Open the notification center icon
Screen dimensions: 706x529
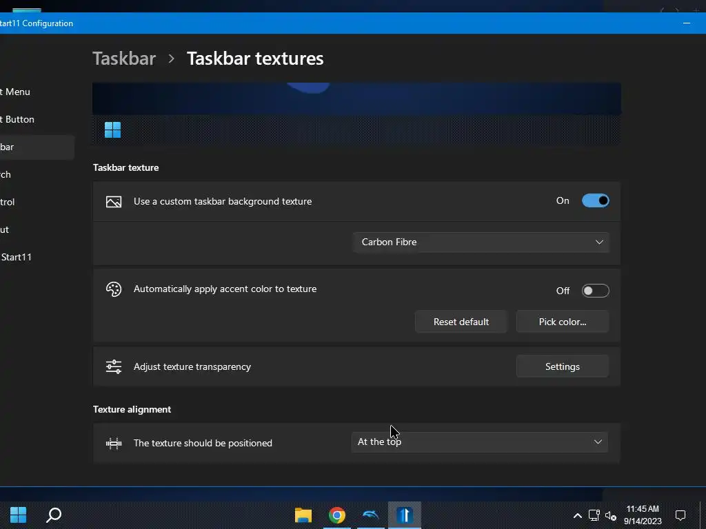[680, 515]
